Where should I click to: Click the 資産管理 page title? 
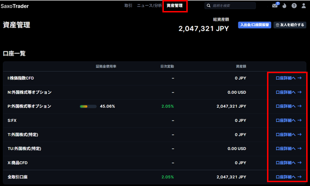(x=17, y=25)
